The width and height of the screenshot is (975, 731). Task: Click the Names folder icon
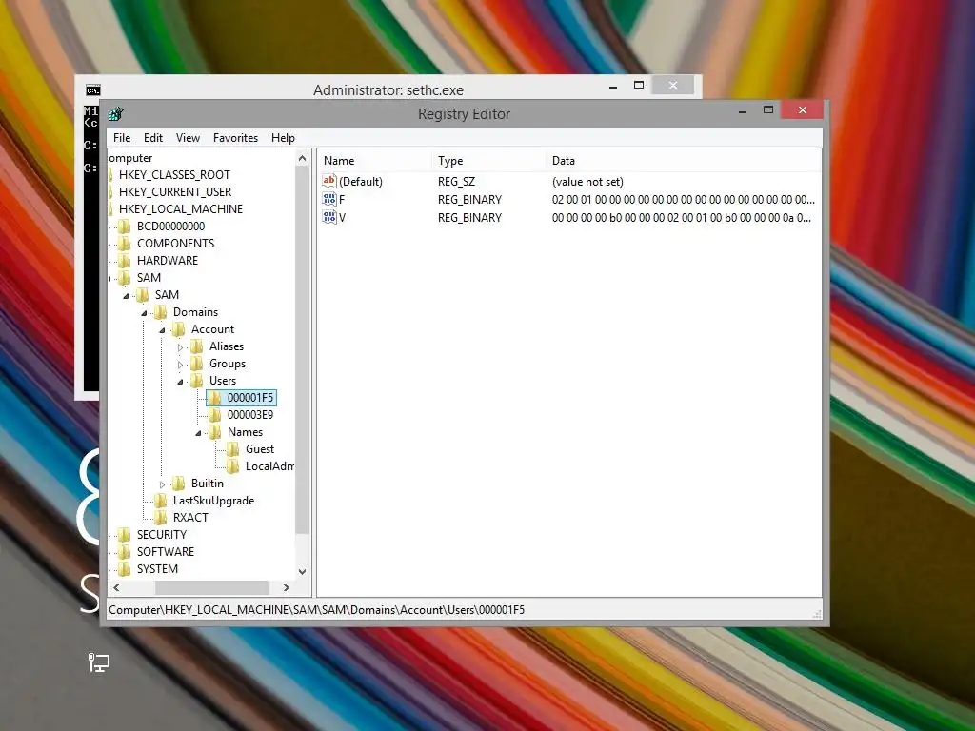pos(214,431)
